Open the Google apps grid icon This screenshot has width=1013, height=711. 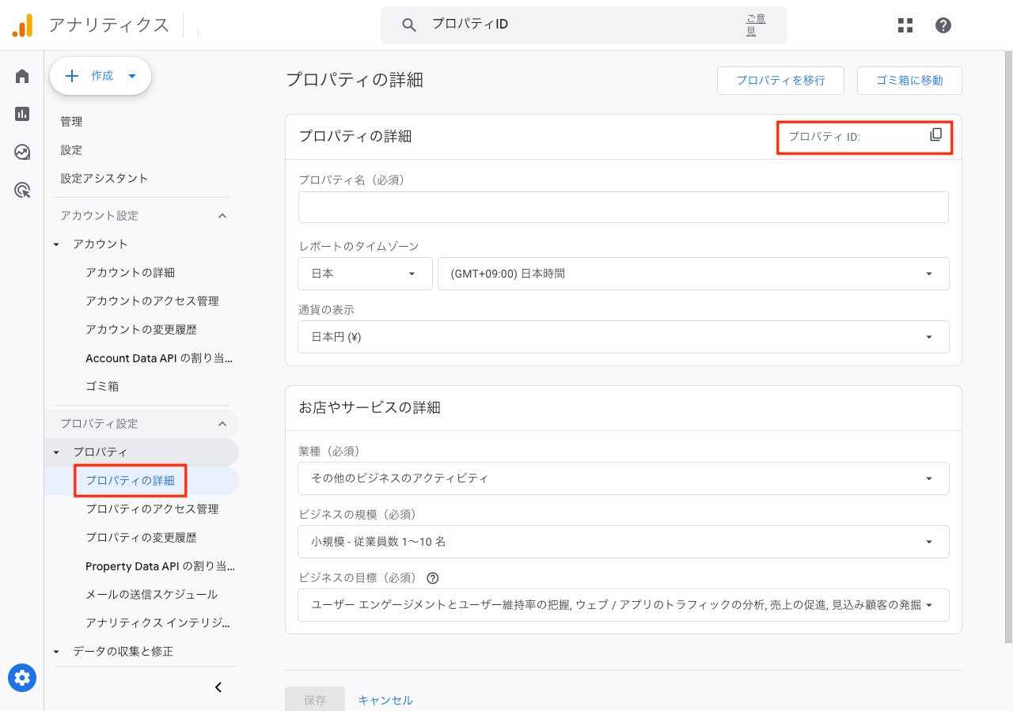(x=905, y=25)
